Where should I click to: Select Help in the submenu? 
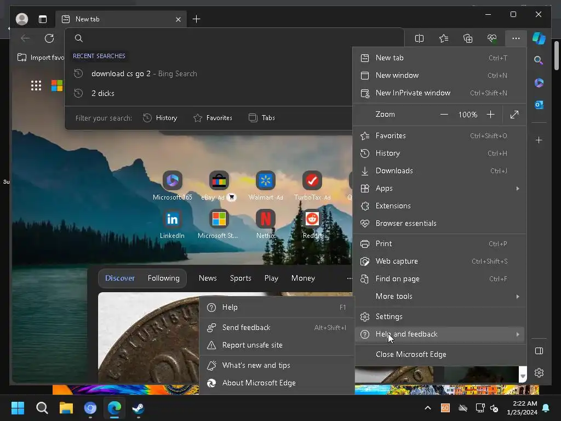click(277, 308)
